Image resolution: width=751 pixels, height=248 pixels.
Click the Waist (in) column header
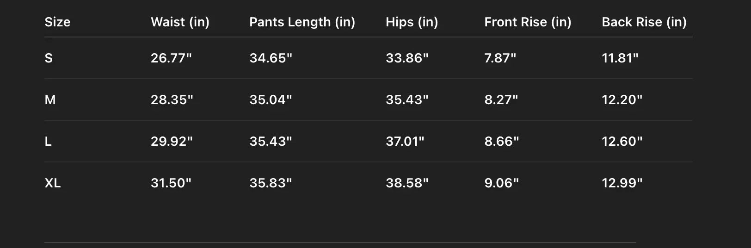click(180, 22)
